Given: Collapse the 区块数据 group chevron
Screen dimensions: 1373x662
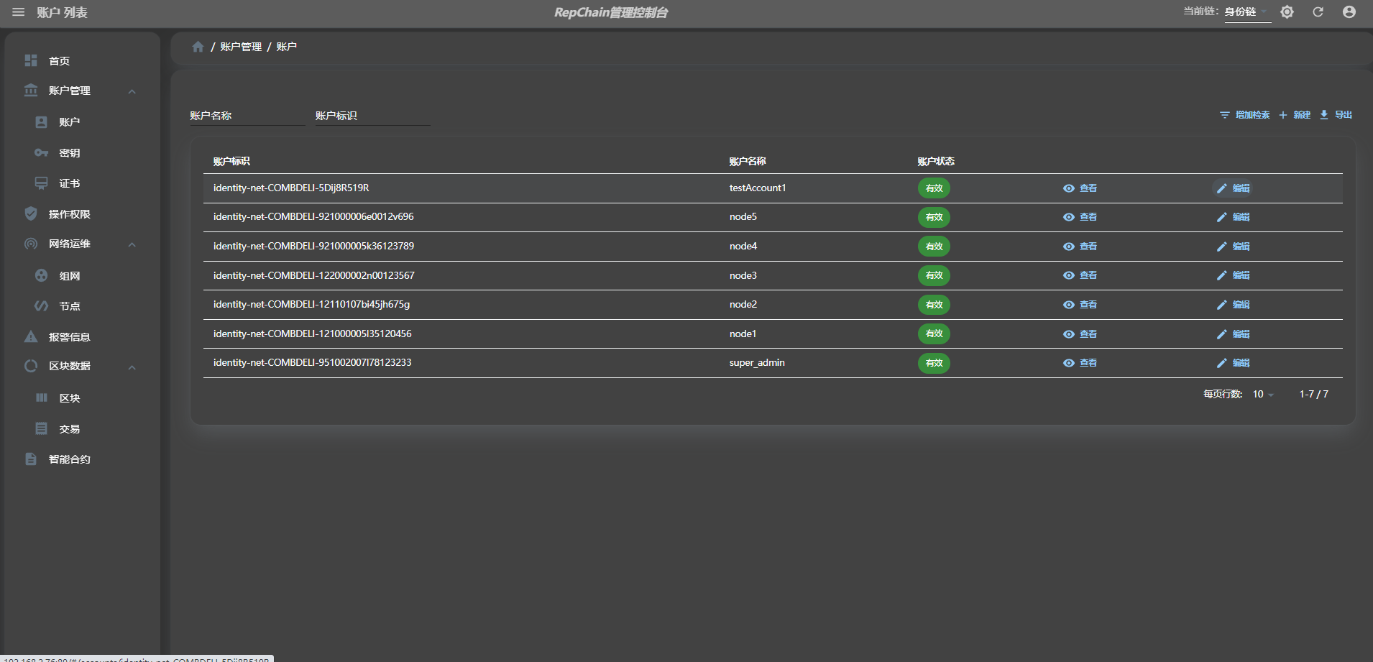Looking at the screenshot, I should (132, 367).
